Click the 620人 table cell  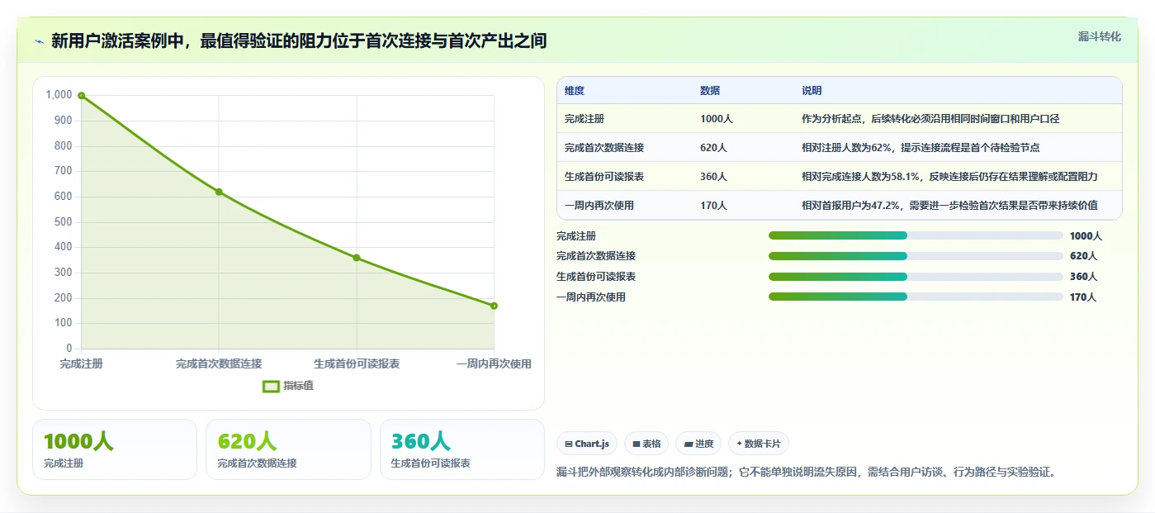pos(713,148)
